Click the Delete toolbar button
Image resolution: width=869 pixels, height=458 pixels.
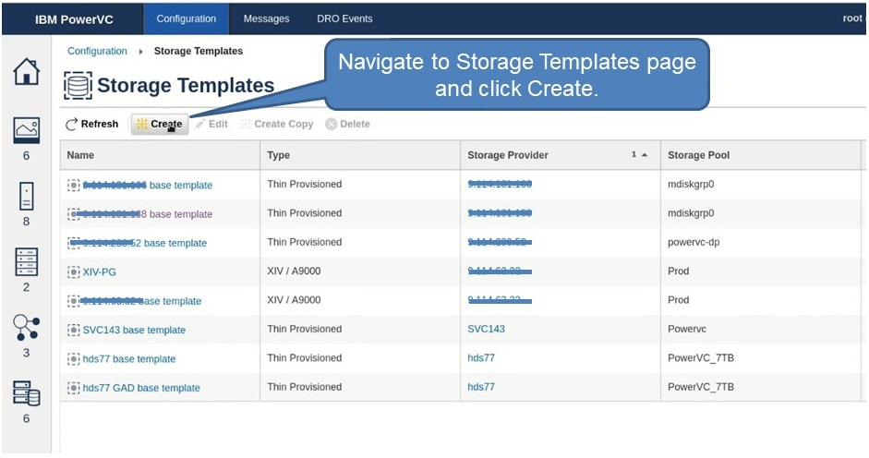click(348, 125)
